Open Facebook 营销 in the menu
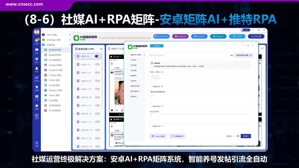 (x=56, y=70)
